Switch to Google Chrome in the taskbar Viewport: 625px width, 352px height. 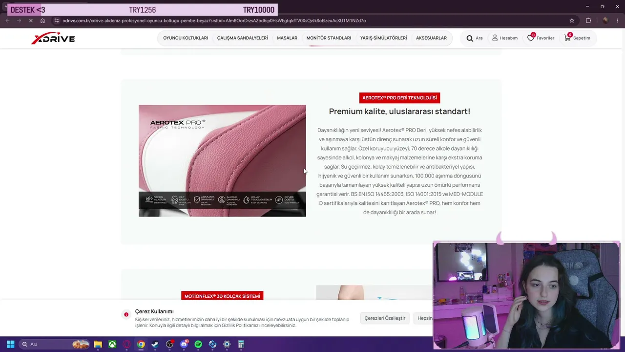click(x=141, y=344)
